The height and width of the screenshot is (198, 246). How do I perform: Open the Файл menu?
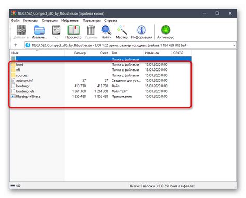tap(15, 20)
